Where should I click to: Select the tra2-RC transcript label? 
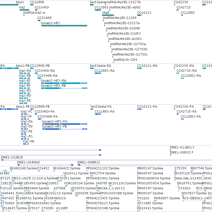click(25, 81)
